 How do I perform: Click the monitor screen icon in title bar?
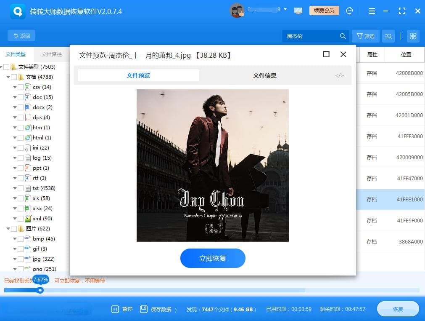(x=298, y=11)
